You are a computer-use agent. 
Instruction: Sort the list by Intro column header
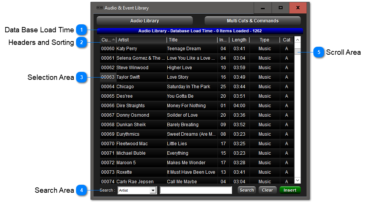[223, 40]
